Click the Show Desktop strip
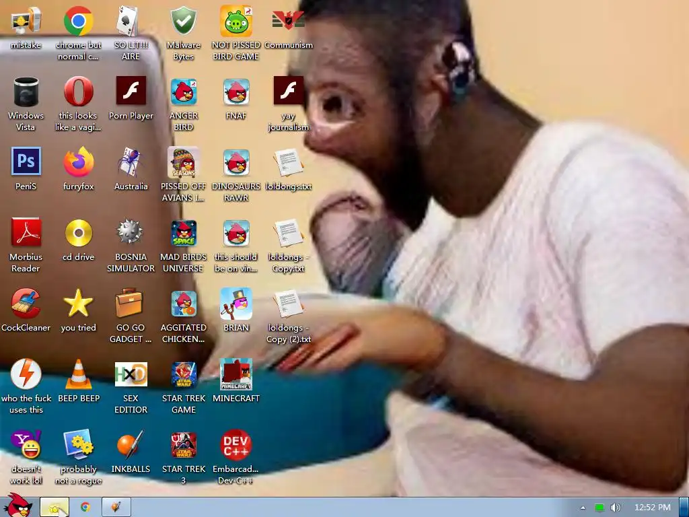 click(x=684, y=508)
